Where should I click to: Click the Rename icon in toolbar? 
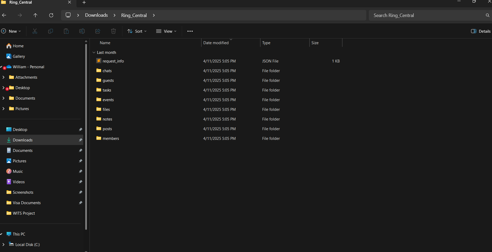(82, 31)
